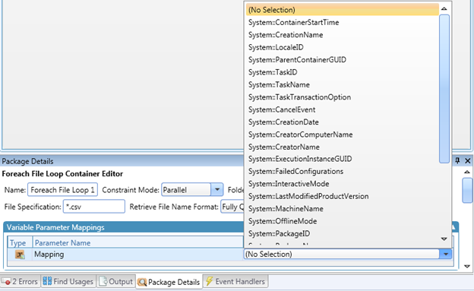This screenshot has width=474, height=291.
Task: Click dropdown list scroll down arrow
Action: click(444, 239)
